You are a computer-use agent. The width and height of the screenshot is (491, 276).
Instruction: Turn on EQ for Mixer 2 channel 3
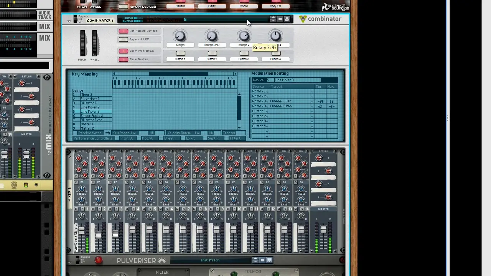click(110, 182)
